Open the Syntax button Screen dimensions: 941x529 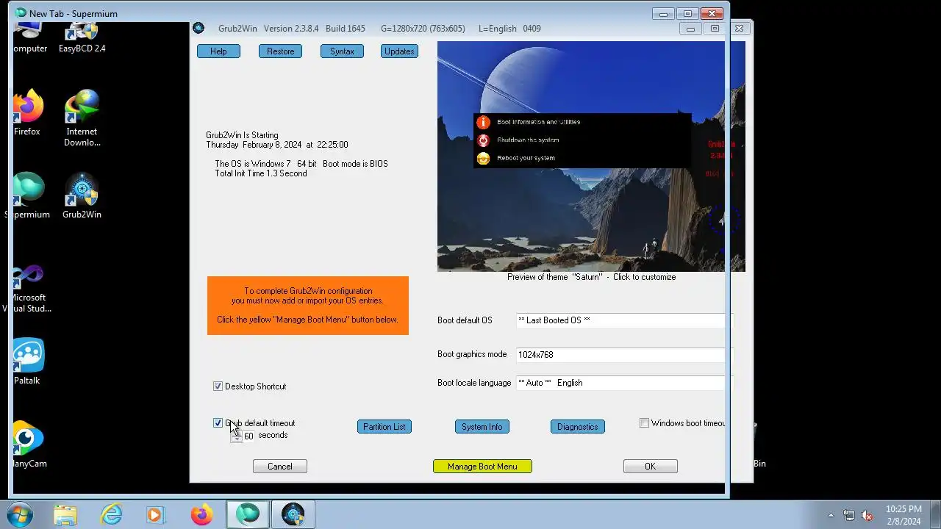(342, 51)
